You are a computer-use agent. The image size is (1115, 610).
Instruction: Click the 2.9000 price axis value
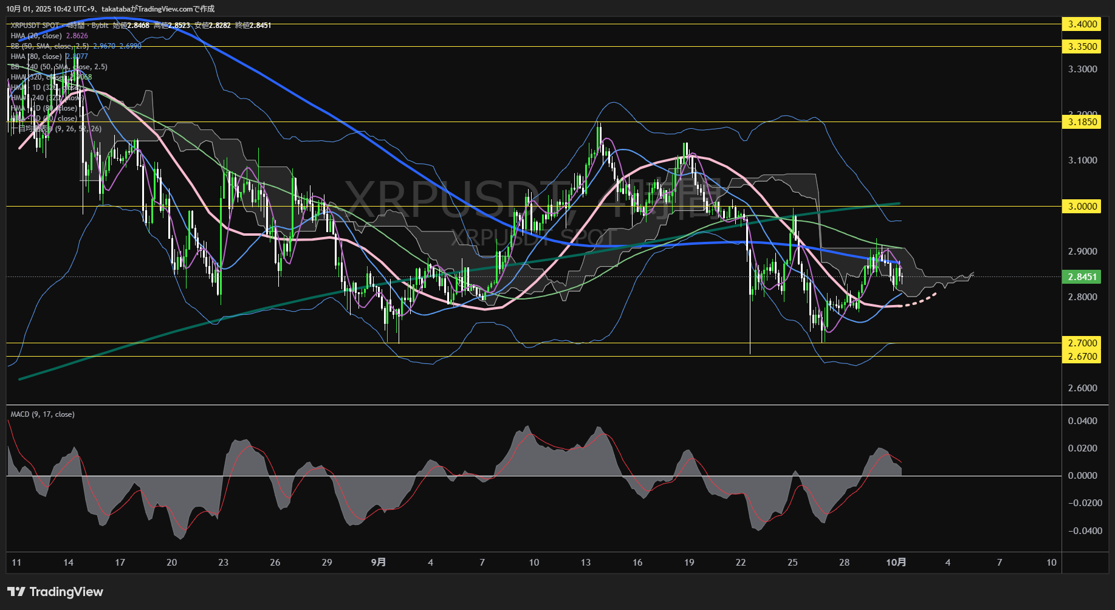1082,252
